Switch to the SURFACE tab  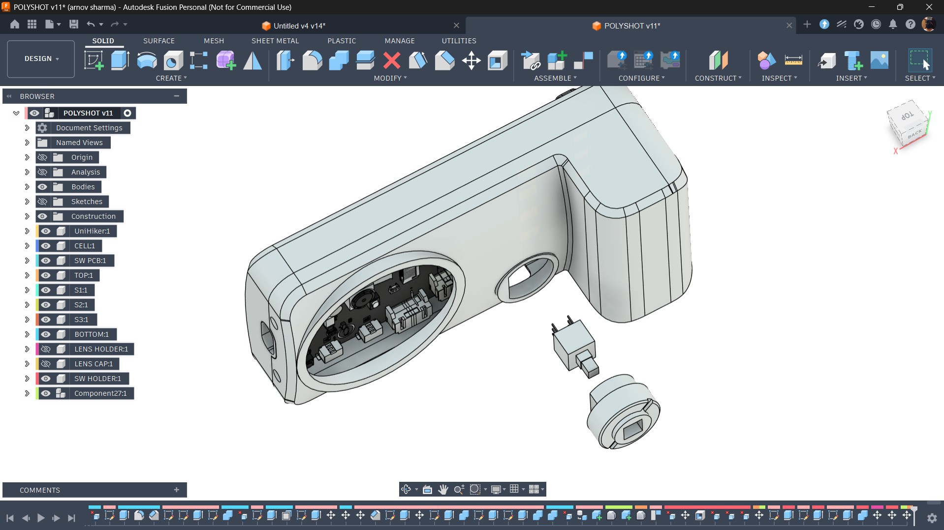[x=159, y=41]
